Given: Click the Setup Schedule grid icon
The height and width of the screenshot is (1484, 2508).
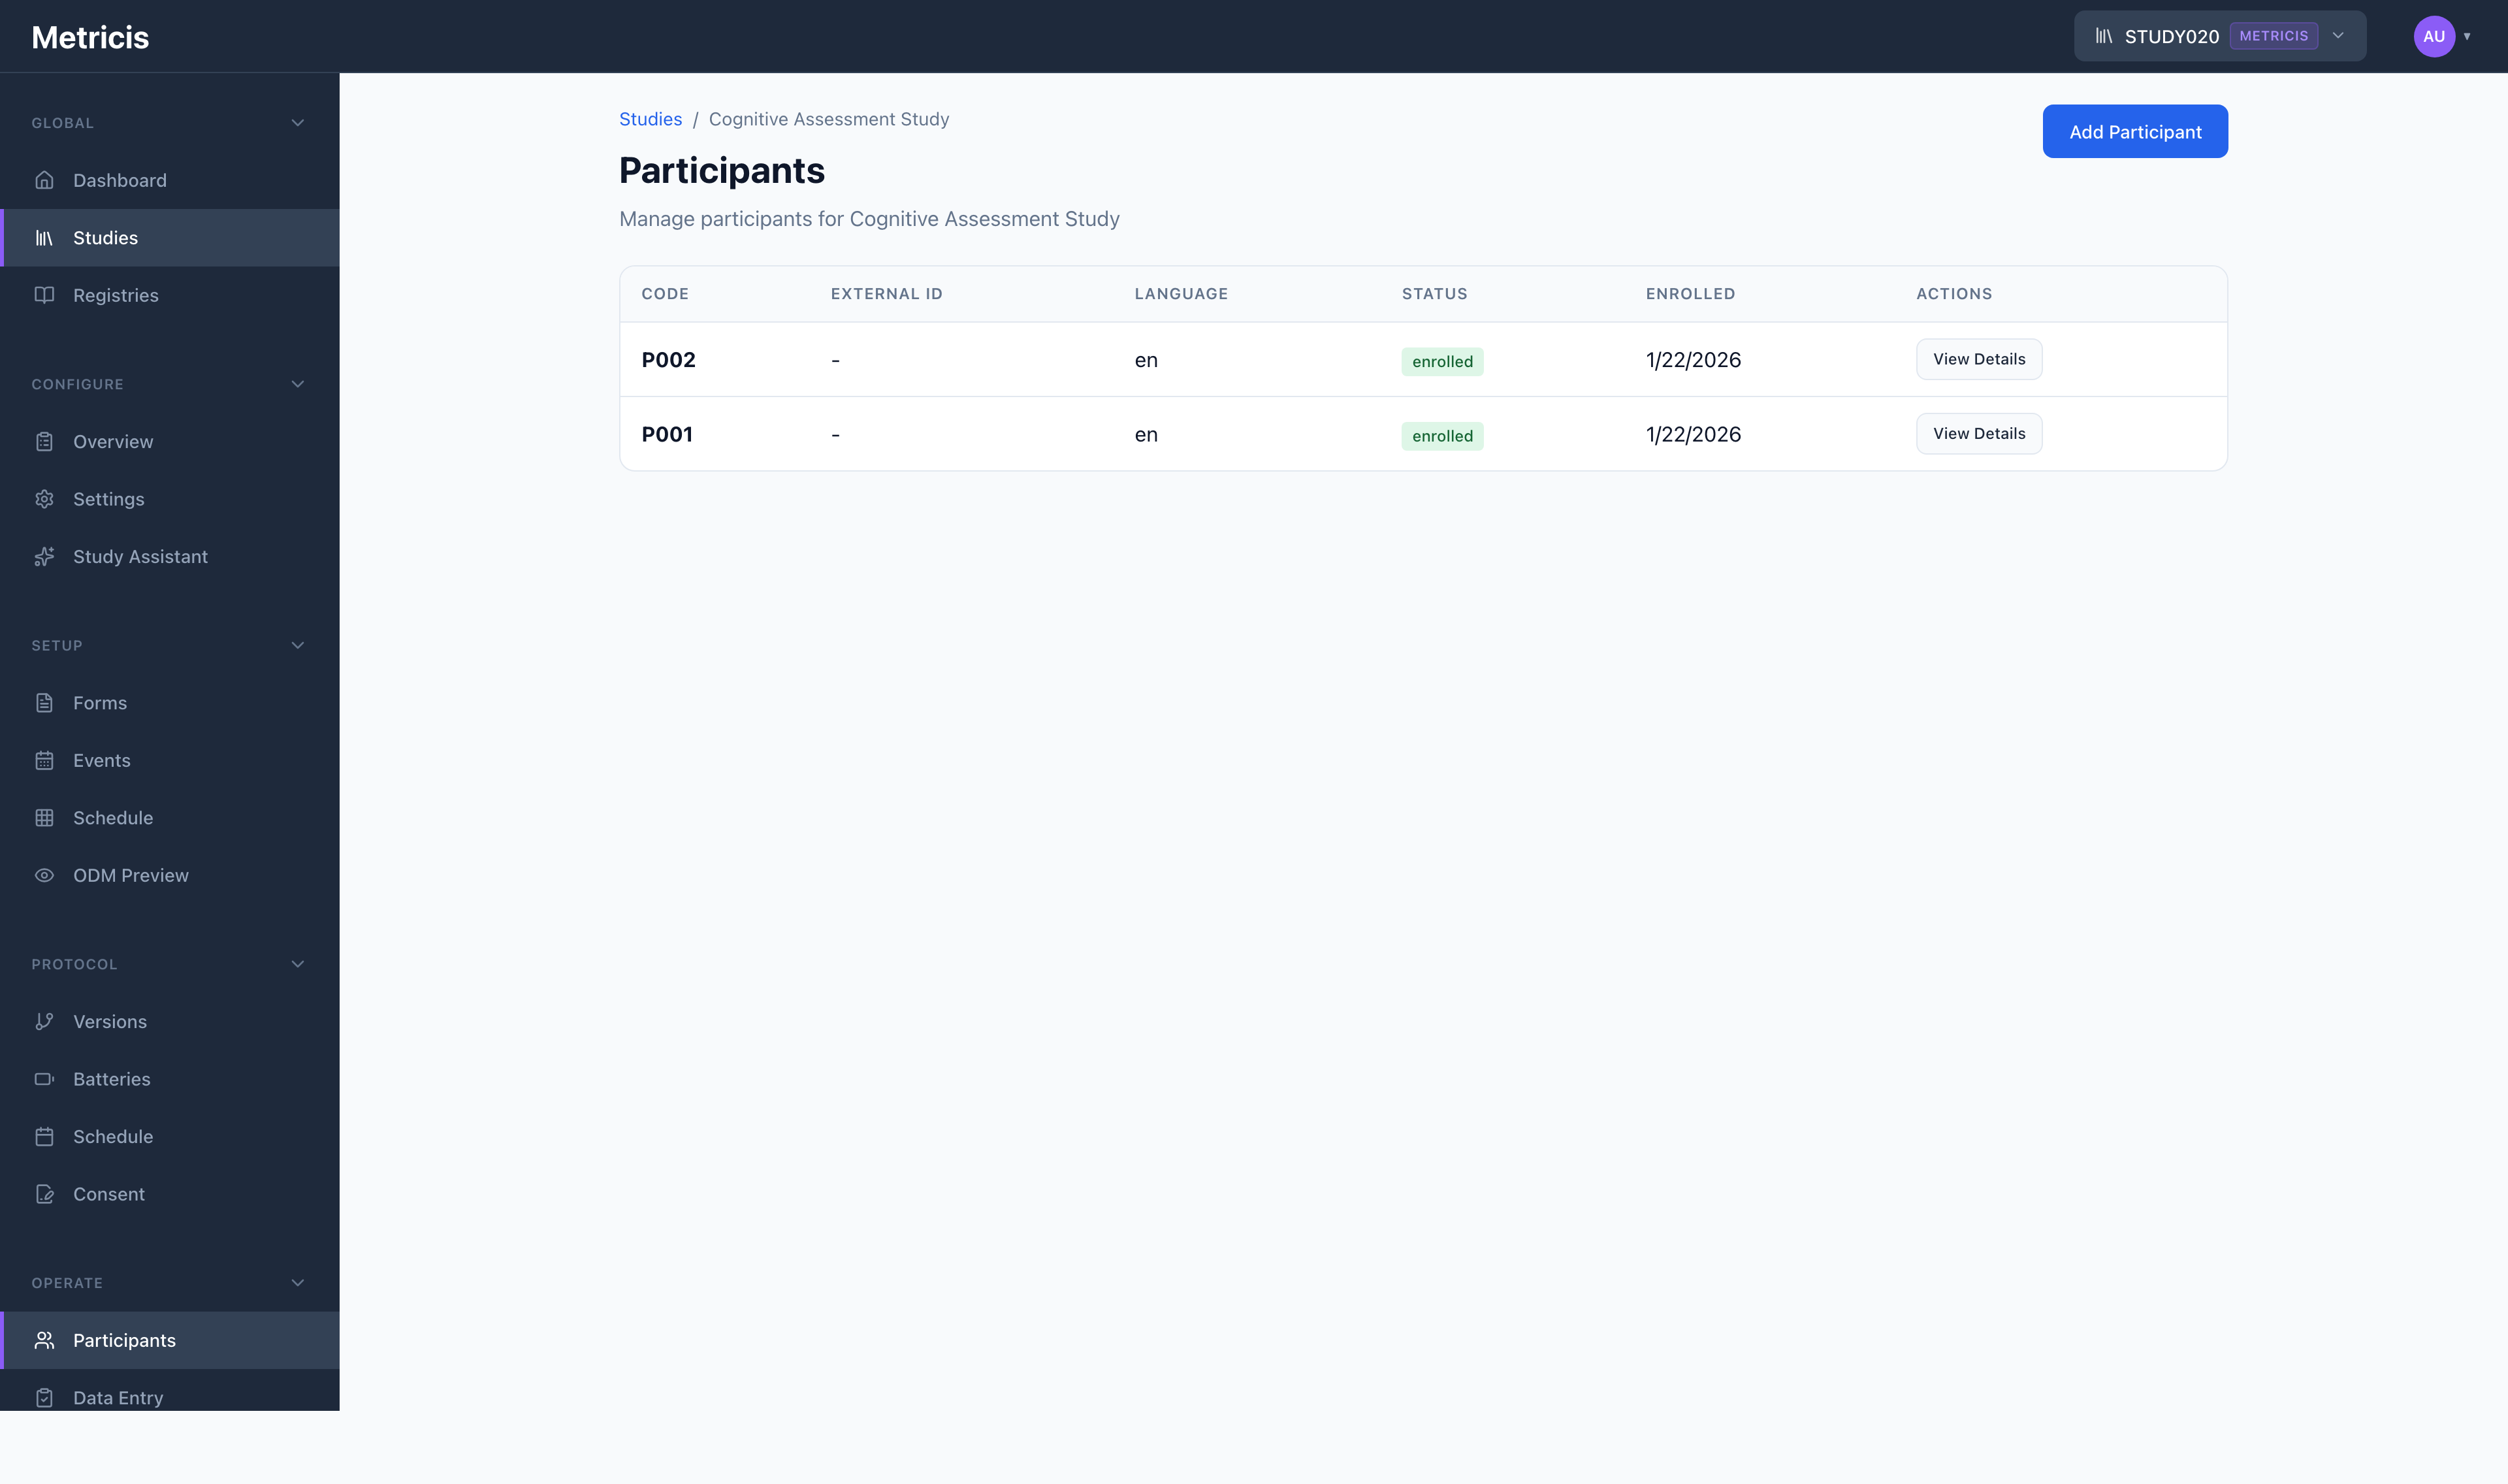Looking at the screenshot, I should click(44, 818).
